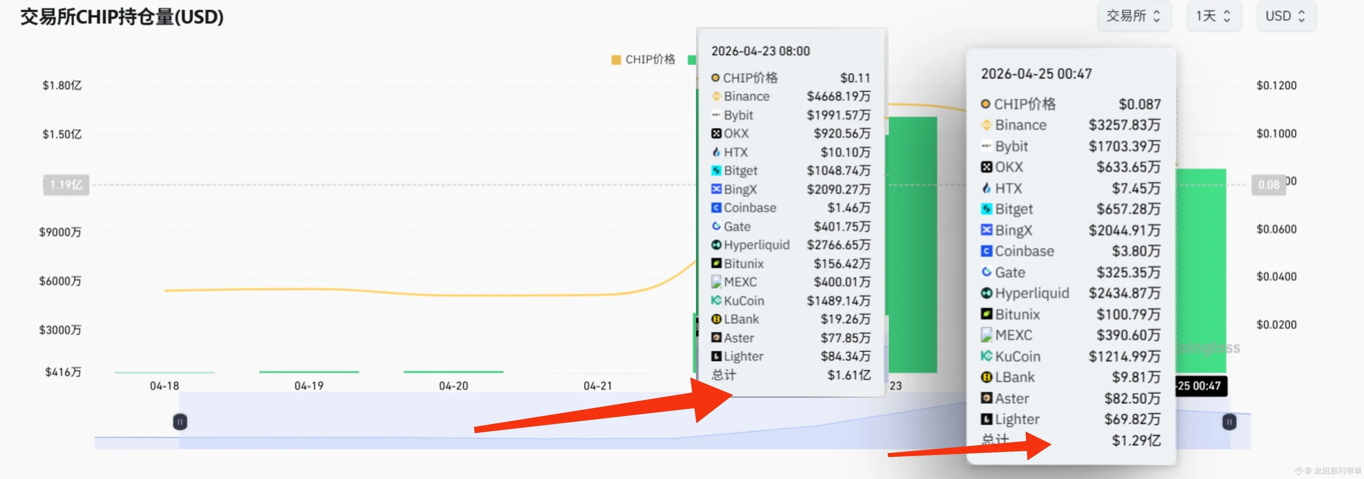The image size is (1364, 479).
Task: Click the left range slider handle
Action: coord(180,422)
